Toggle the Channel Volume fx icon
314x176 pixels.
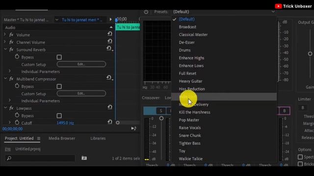[11, 42]
